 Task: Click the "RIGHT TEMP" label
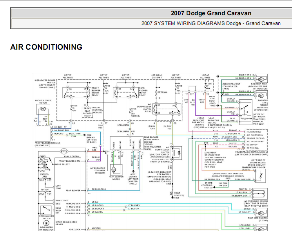62,201
